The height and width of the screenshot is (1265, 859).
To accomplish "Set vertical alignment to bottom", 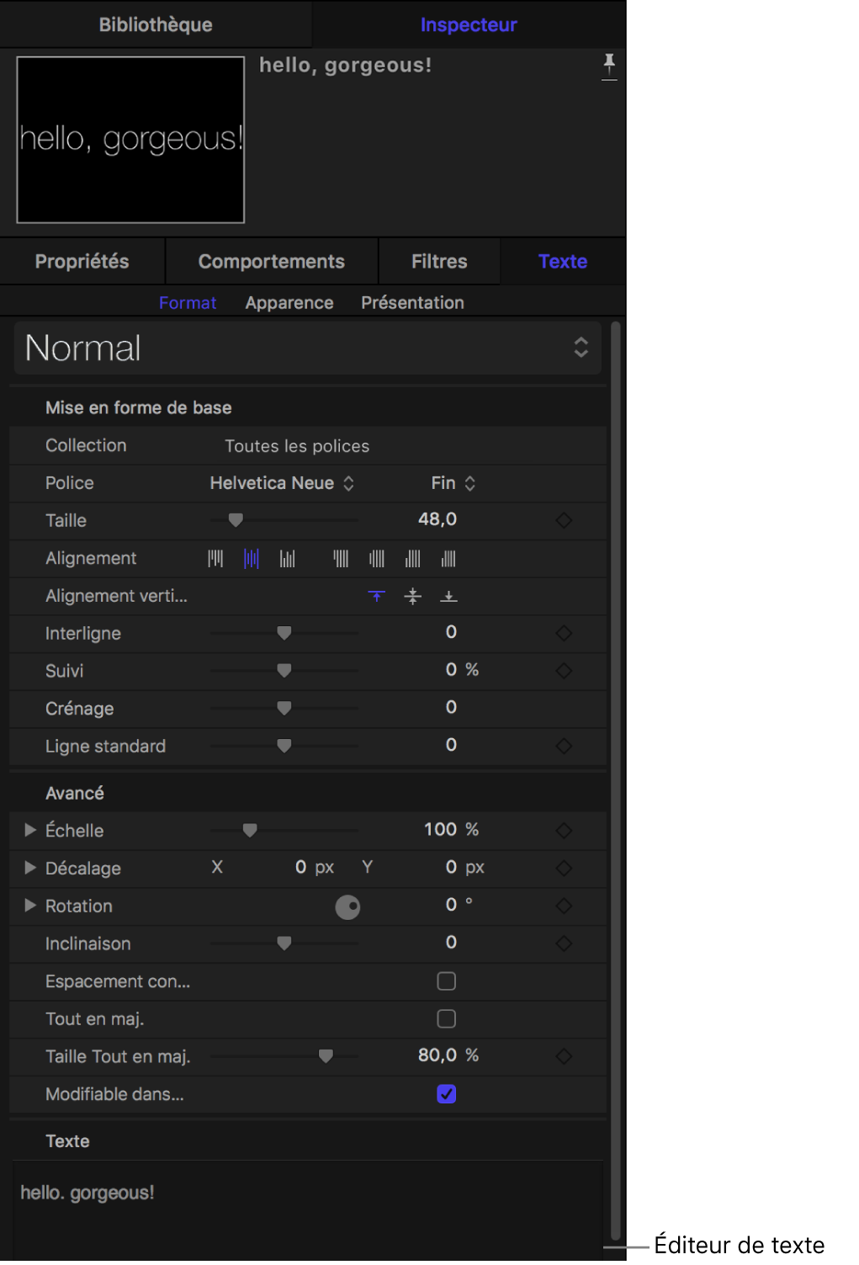I will click(448, 597).
